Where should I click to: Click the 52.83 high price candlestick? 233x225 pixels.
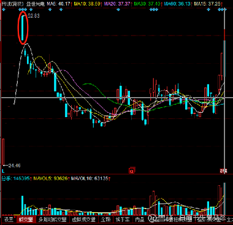click(x=23, y=28)
